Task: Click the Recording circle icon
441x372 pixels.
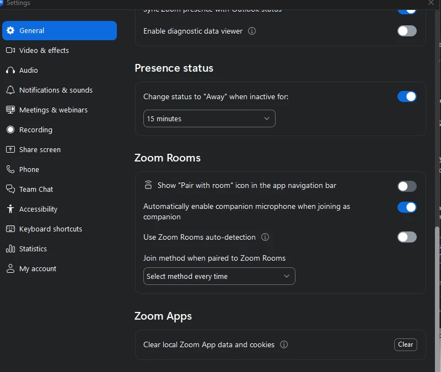Action: point(10,130)
